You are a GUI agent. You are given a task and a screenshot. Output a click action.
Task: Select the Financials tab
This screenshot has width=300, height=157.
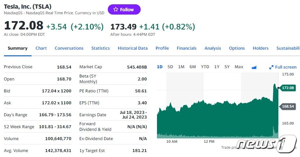[187, 48]
